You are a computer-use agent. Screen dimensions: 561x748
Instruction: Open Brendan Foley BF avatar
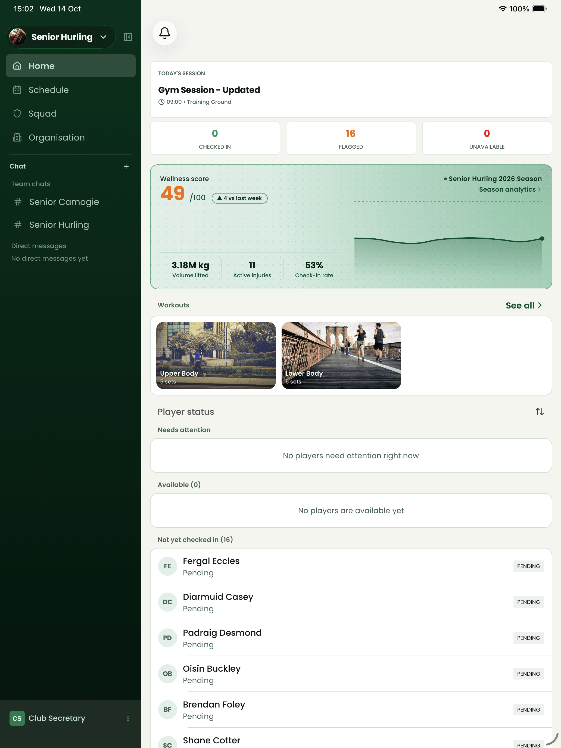(167, 709)
